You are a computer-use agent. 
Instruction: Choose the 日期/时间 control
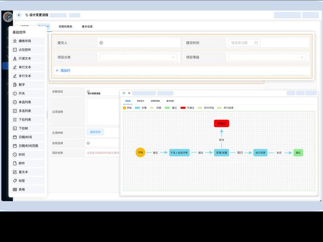(27, 137)
